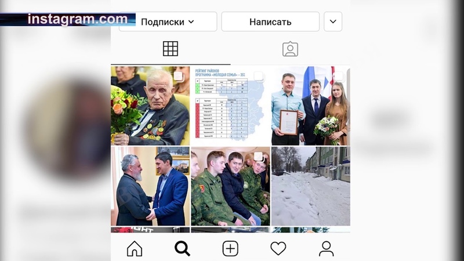Click the carousel icon on veteran post

pos(179,77)
